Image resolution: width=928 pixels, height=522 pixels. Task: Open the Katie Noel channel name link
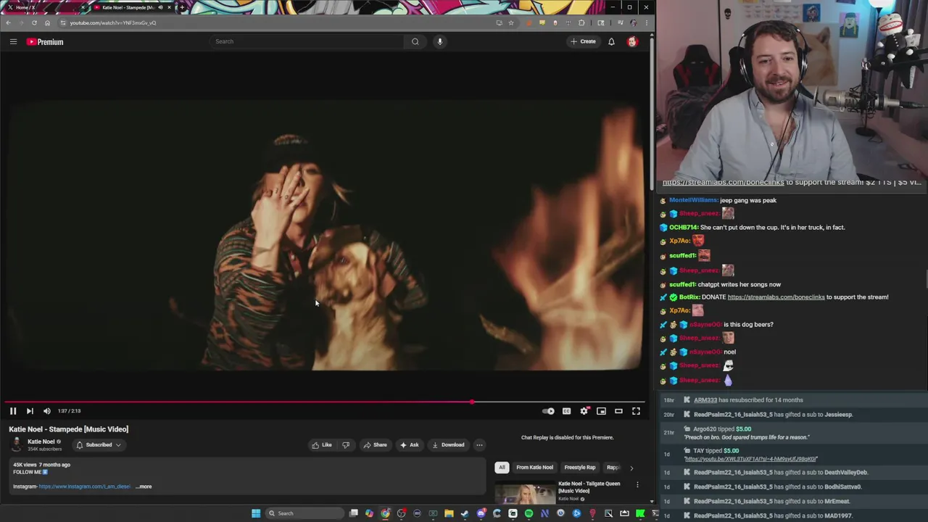click(41, 442)
